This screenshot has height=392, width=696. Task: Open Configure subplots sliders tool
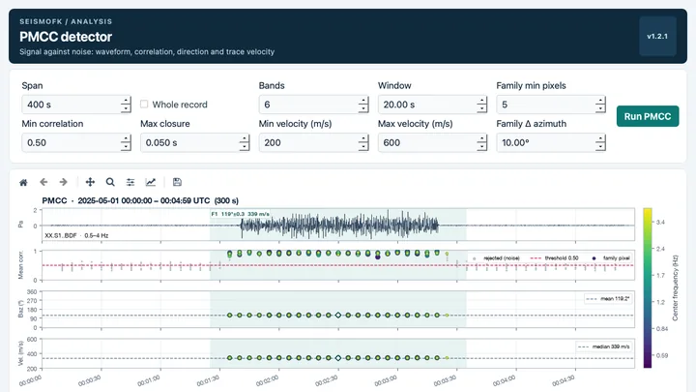pos(130,182)
